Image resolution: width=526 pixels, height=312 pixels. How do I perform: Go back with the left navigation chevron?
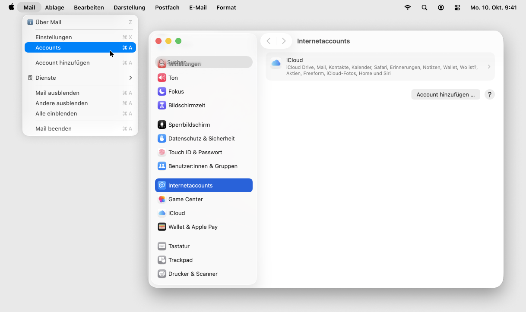click(269, 41)
